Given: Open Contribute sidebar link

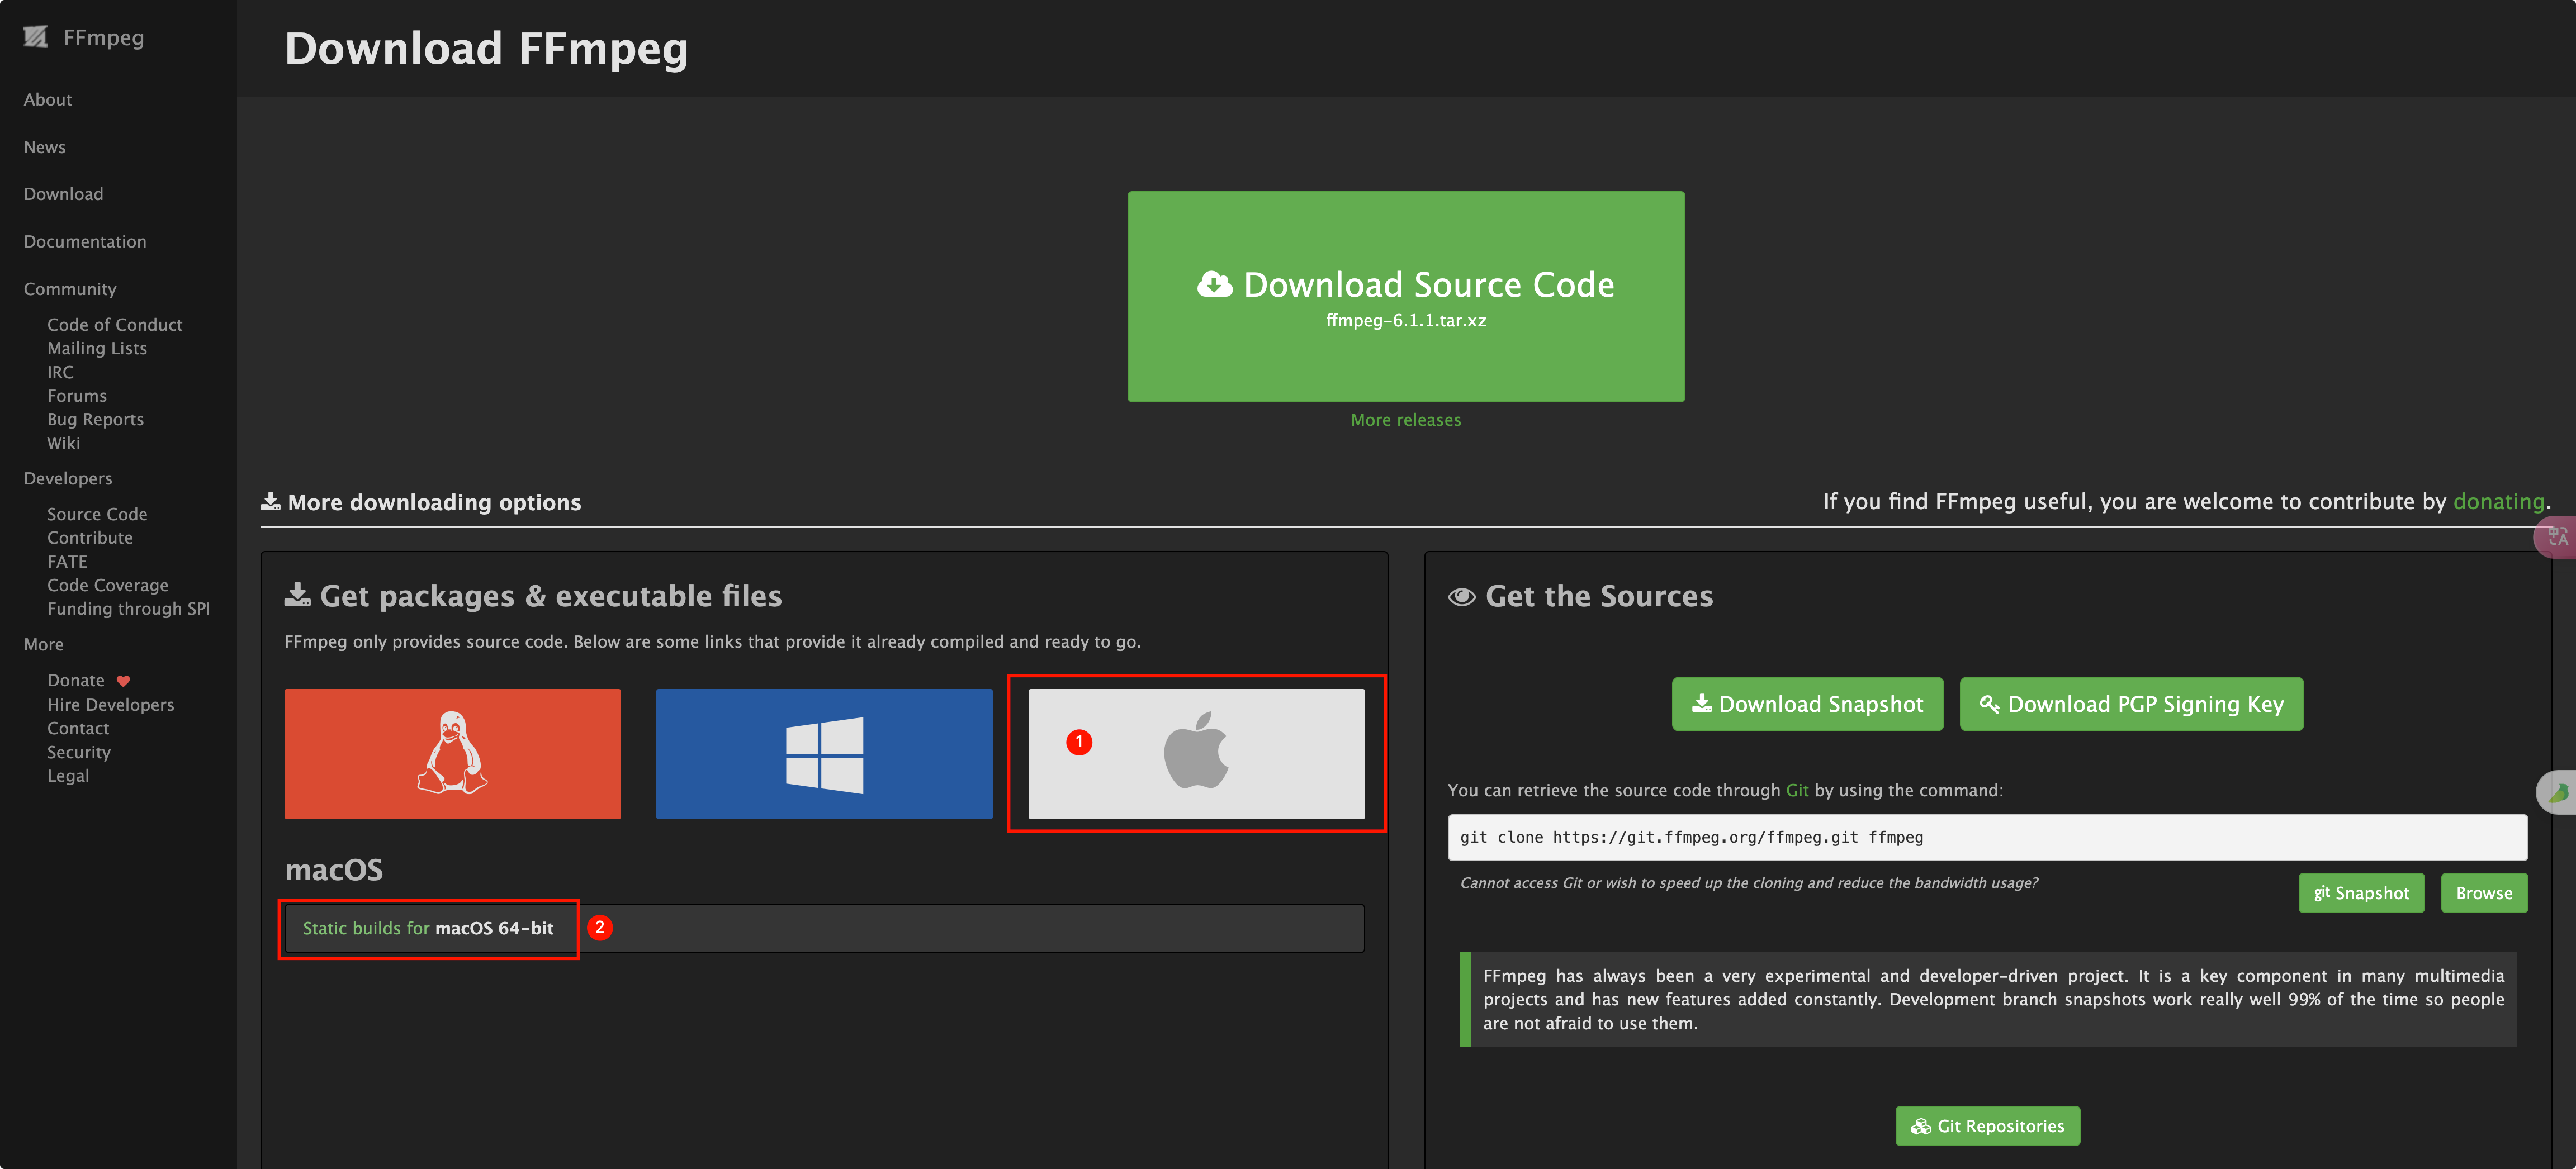Looking at the screenshot, I should (x=90, y=537).
